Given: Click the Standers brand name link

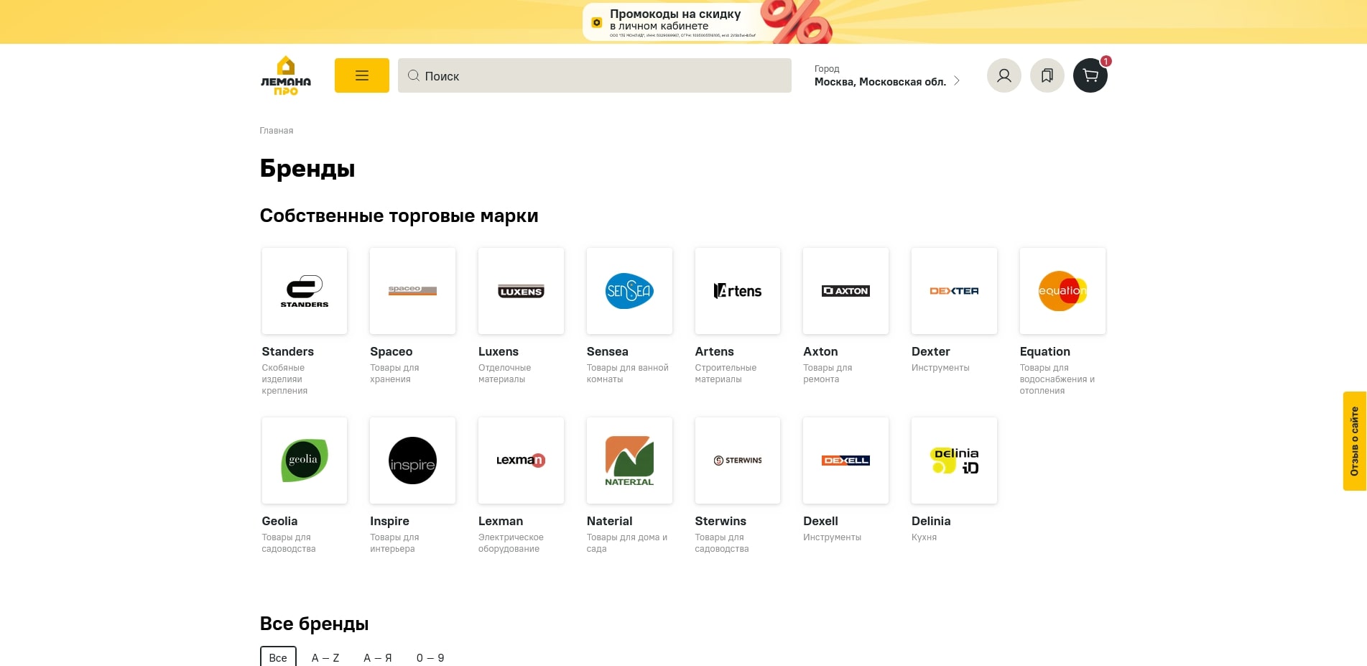Looking at the screenshot, I should [x=288, y=351].
